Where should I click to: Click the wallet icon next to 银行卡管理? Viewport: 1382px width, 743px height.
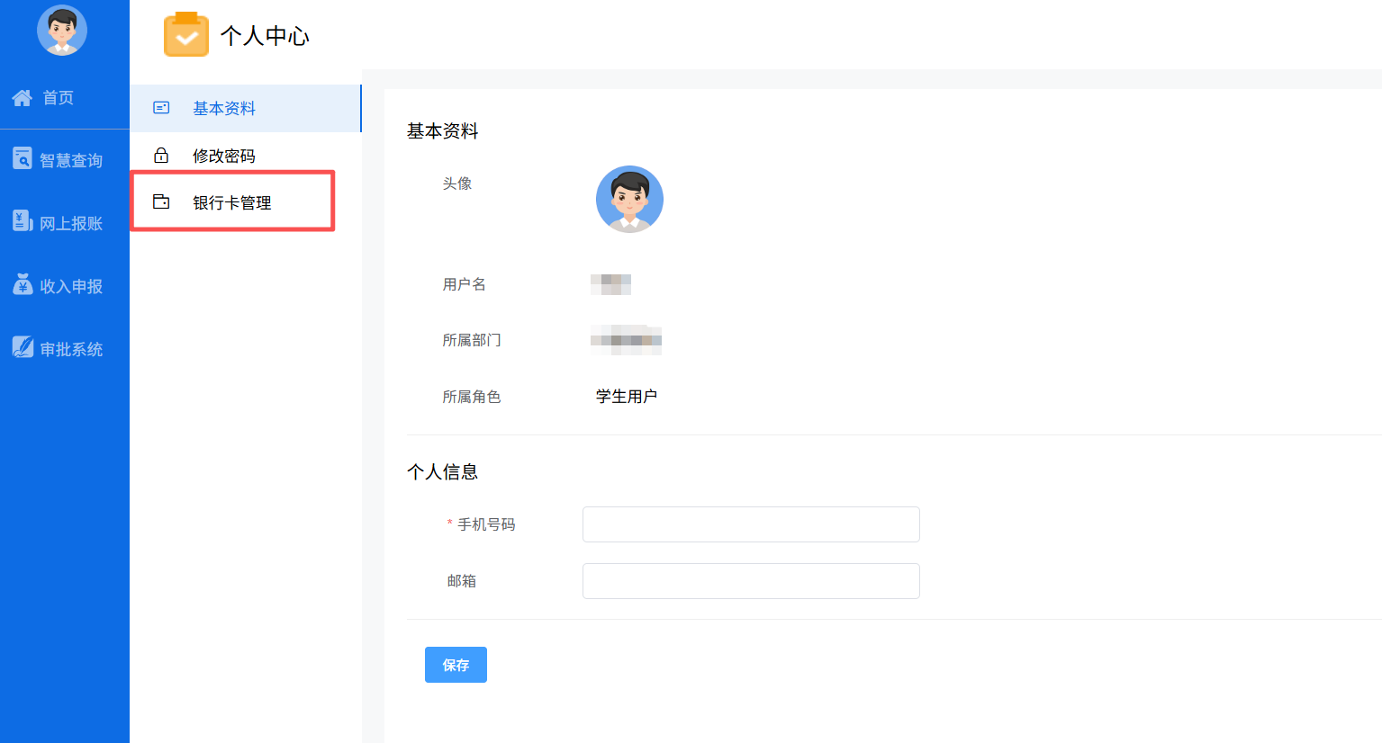(161, 202)
